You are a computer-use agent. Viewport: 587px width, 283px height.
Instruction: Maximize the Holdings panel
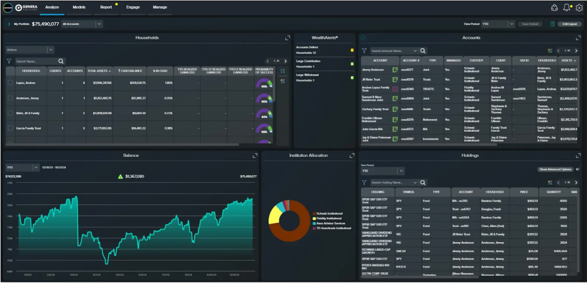click(578, 156)
